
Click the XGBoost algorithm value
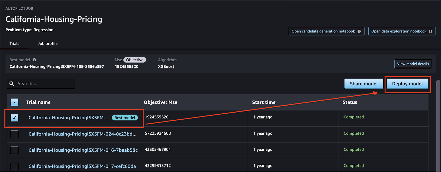(166, 66)
